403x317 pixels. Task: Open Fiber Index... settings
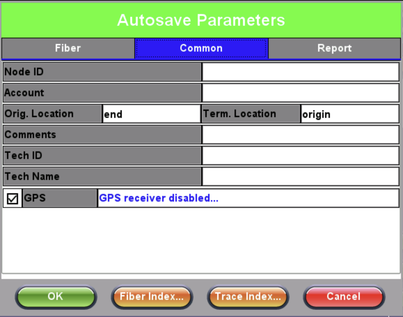pos(151,297)
